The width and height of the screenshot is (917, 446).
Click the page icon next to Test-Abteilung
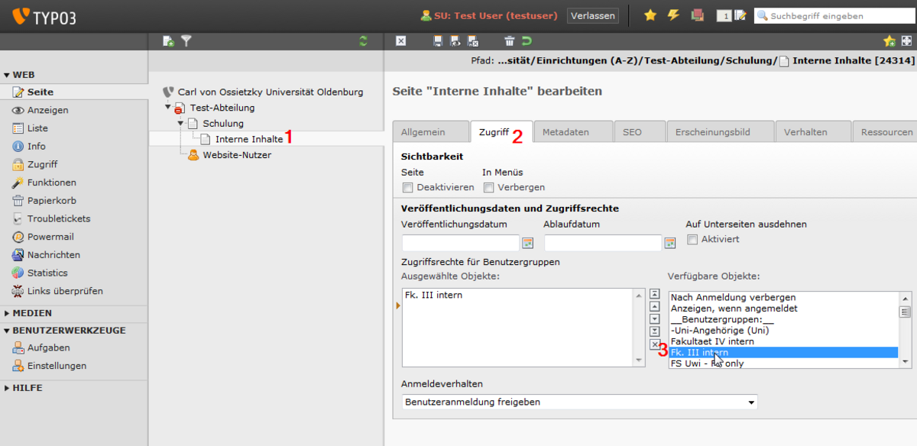click(x=180, y=108)
